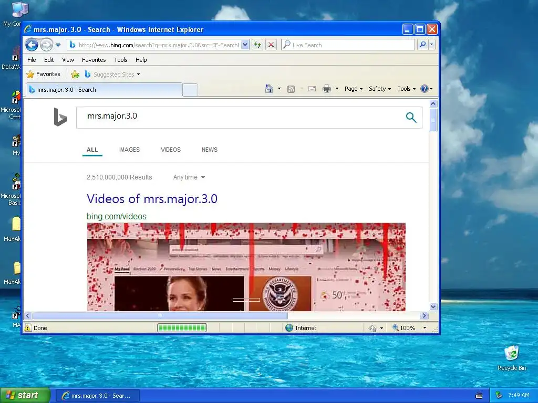Open the View menu

pyautogui.click(x=68, y=60)
